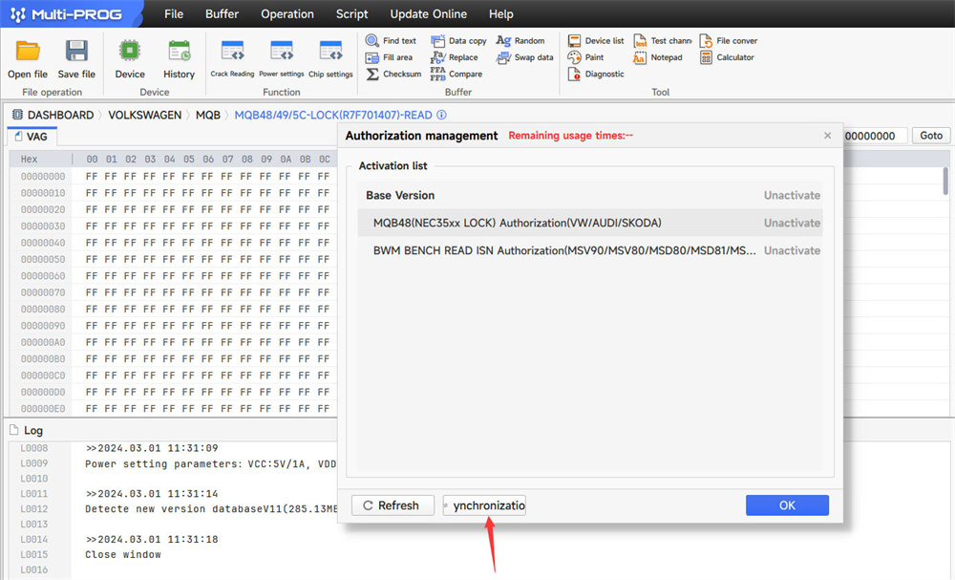Click the Fill area tool
The width and height of the screenshot is (955, 580).
pos(390,57)
